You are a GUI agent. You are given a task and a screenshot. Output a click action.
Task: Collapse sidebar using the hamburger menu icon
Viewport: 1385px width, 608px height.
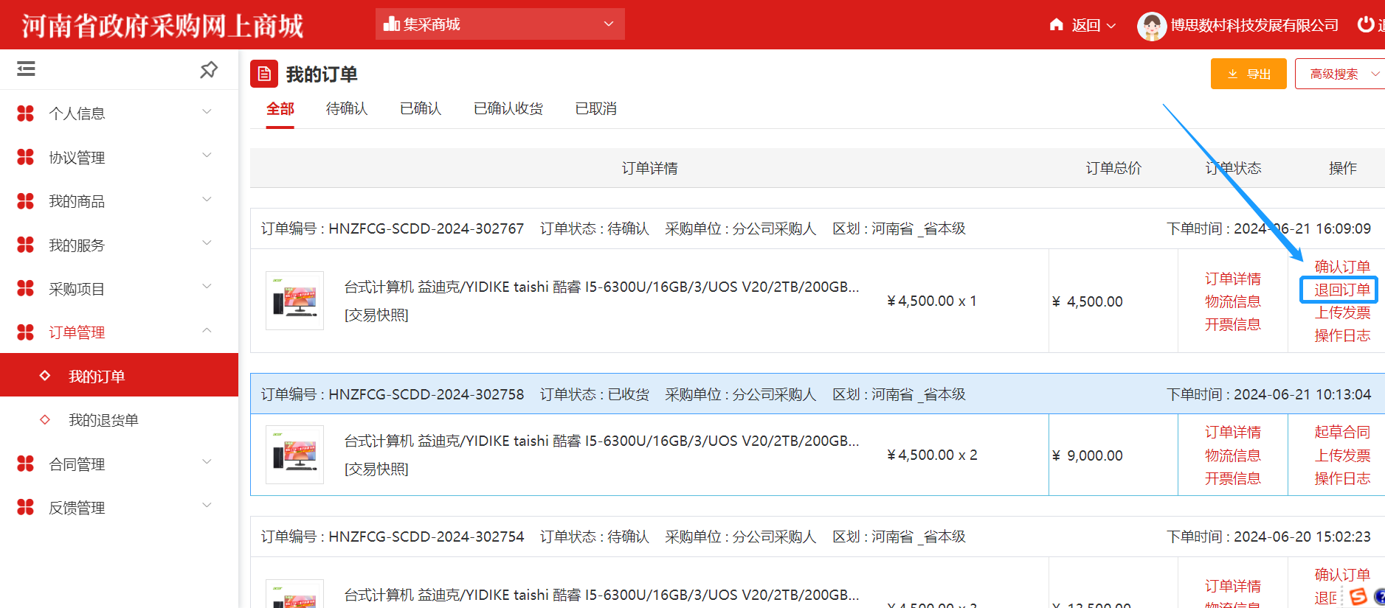pos(27,69)
